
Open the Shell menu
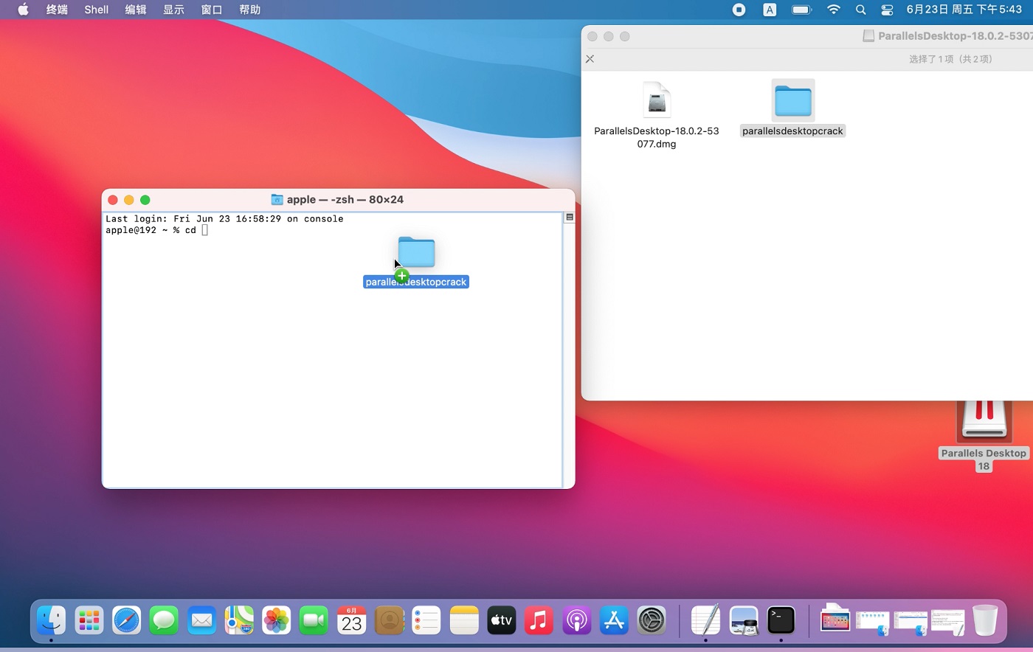click(x=97, y=10)
